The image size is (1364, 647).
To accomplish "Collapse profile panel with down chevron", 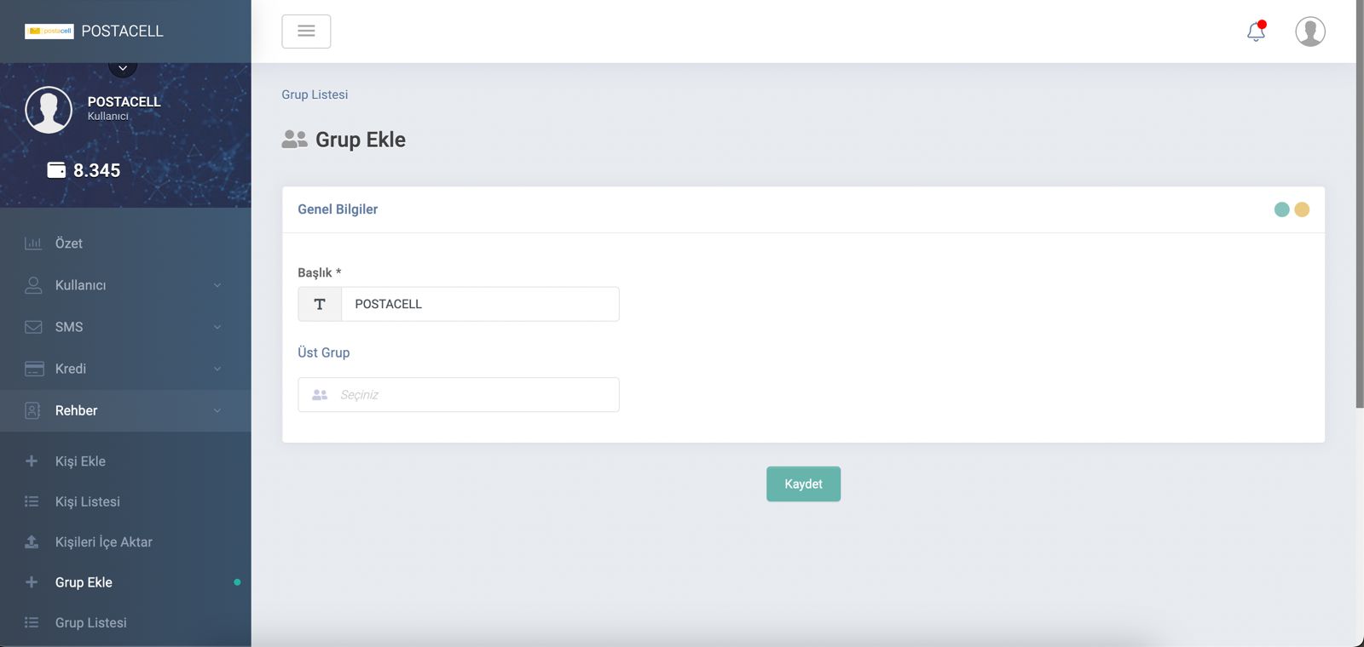I will (x=123, y=67).
